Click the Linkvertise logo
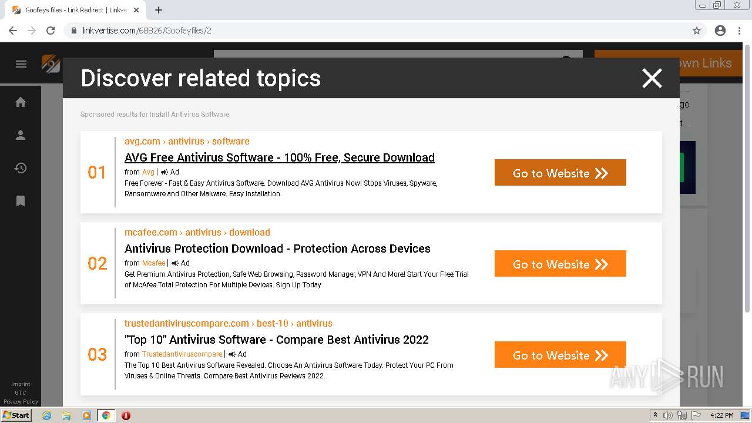752x423 pixels. point(51,63)
